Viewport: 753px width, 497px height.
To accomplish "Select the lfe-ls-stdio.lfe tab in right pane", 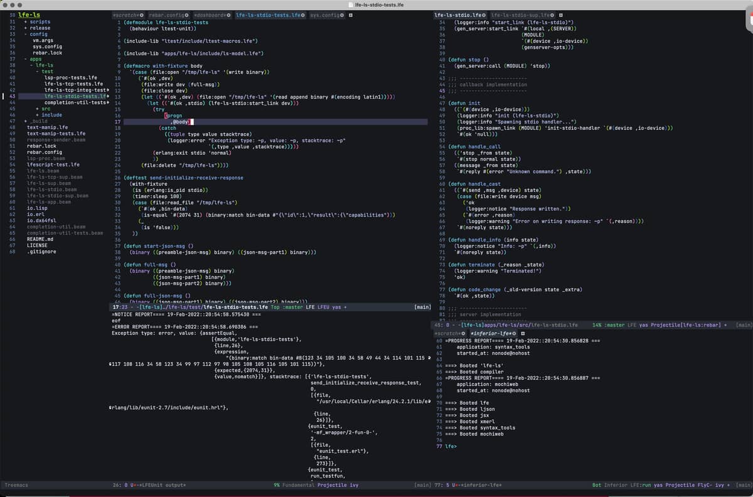I will pos(457,14).
